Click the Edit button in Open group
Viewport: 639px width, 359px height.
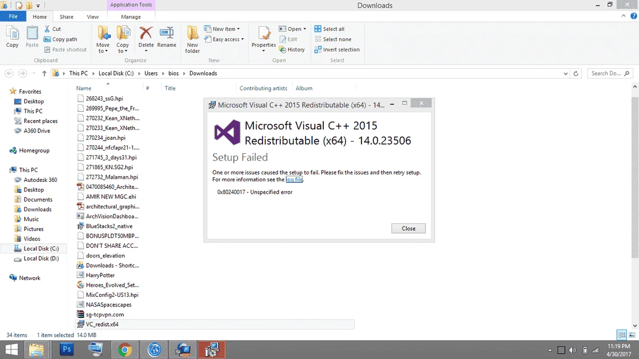(288, 39)
